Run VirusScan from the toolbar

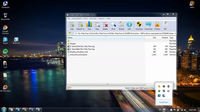[139, 26]
